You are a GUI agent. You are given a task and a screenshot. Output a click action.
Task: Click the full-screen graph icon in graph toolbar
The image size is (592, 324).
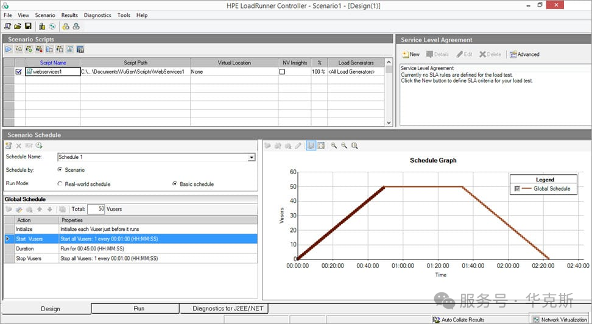click(x=321, y=146)
